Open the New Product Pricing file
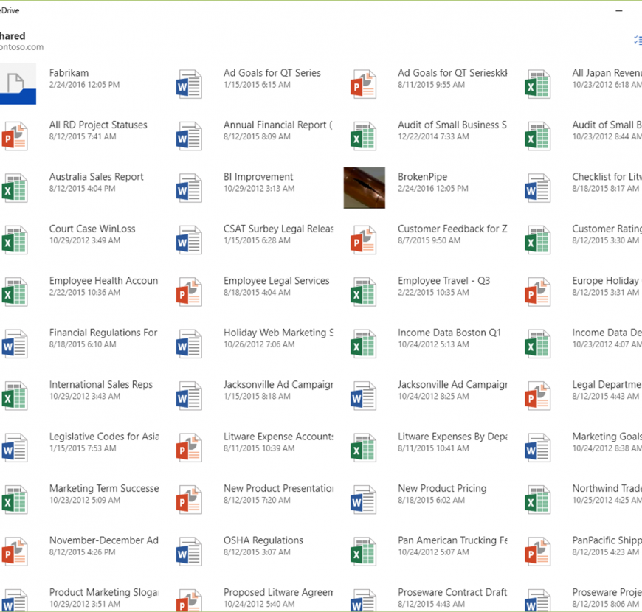 [442, 488]
